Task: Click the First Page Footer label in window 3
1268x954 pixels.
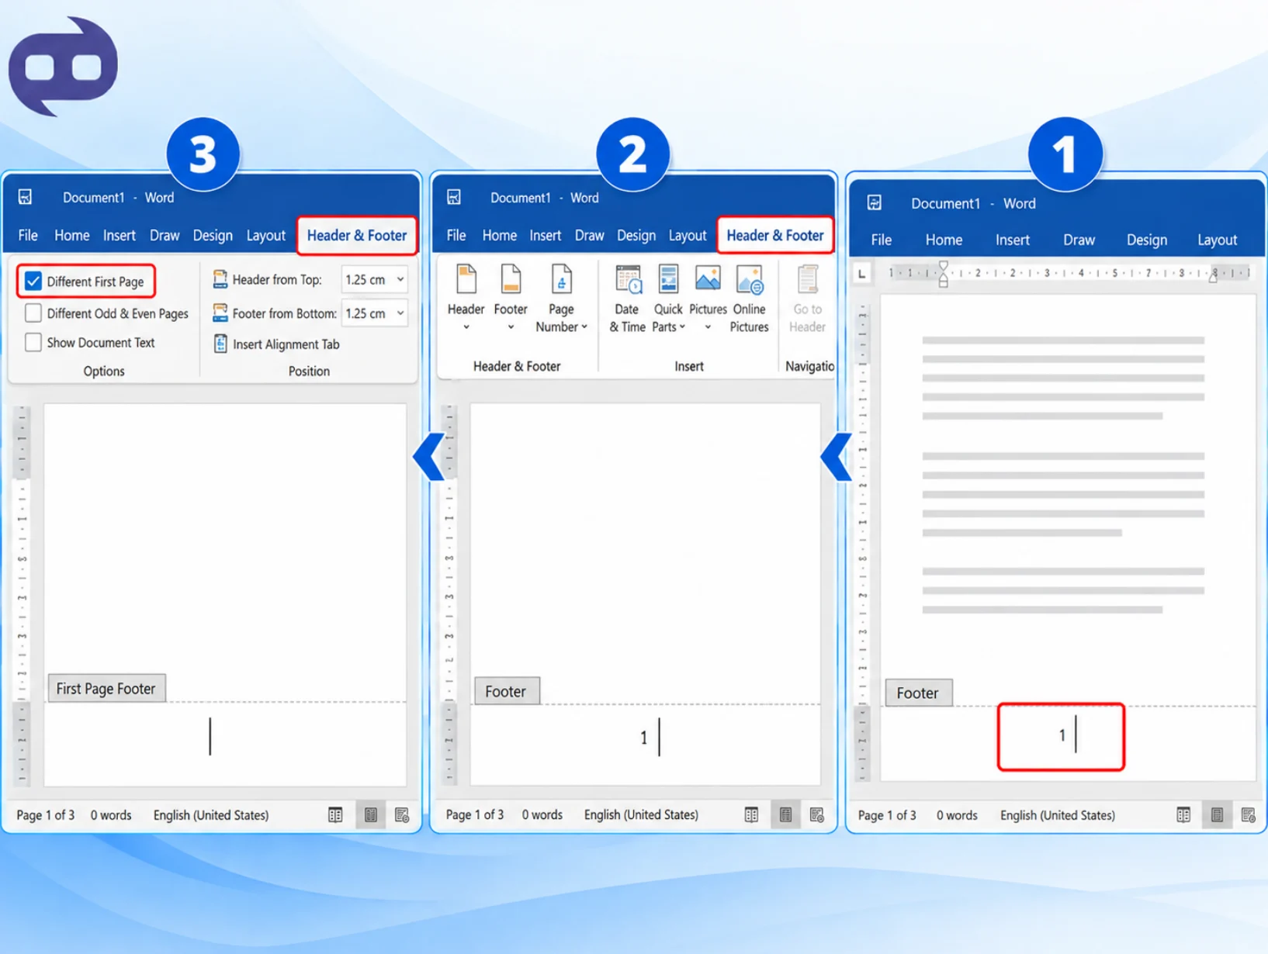Action: point(106,688)
